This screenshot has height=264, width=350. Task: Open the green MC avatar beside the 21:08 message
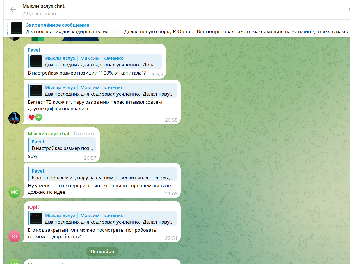click(14, 192)
